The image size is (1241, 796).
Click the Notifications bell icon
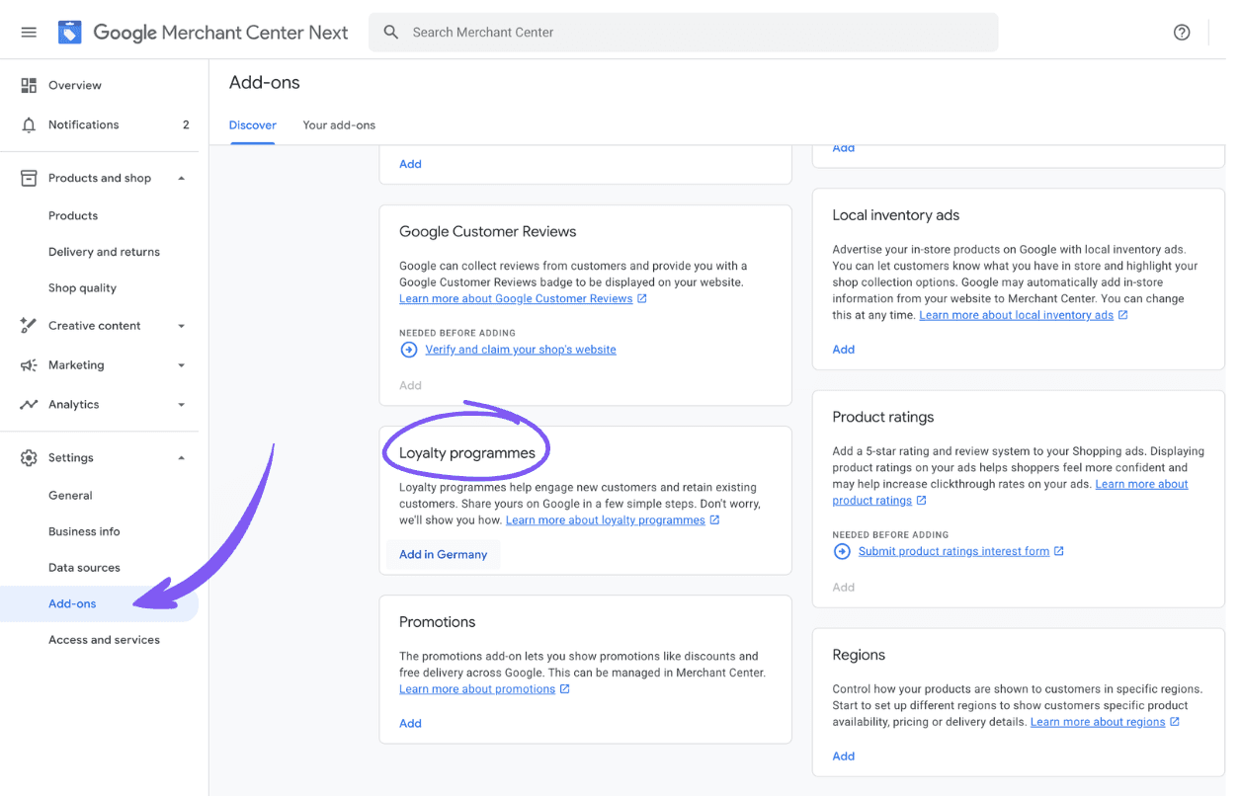pyautogui.click(x=29, y=125)
